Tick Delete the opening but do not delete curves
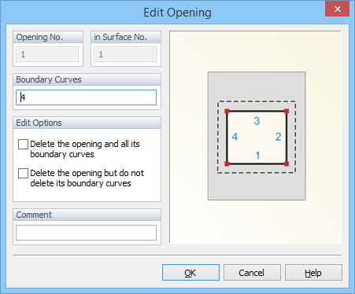Screen dimensions: 355x294 point(23,173)
